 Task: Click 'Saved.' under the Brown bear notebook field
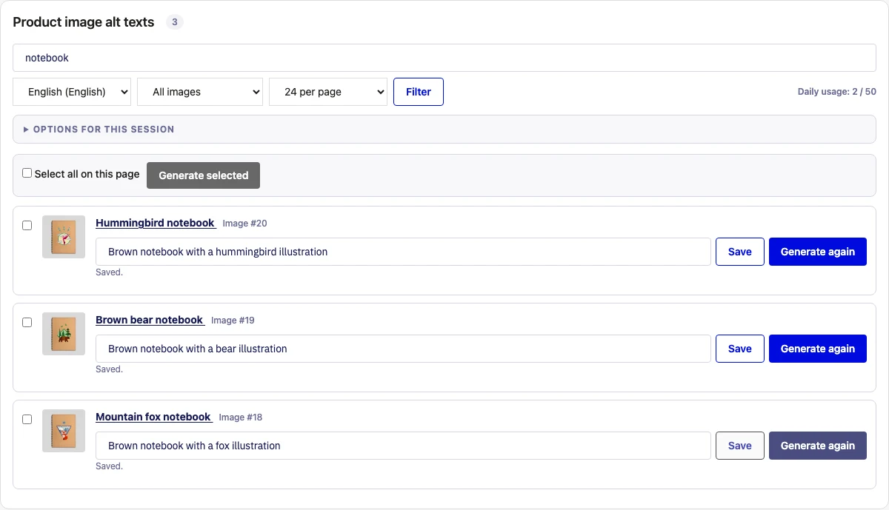(x=110, y=369)
